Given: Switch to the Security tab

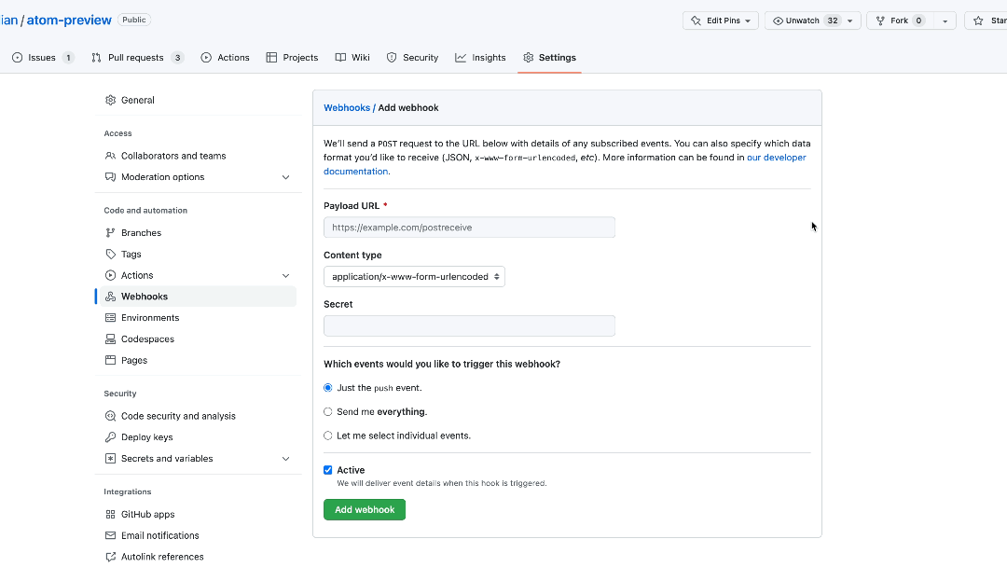Looking at the screenshot, I should 412,58.
